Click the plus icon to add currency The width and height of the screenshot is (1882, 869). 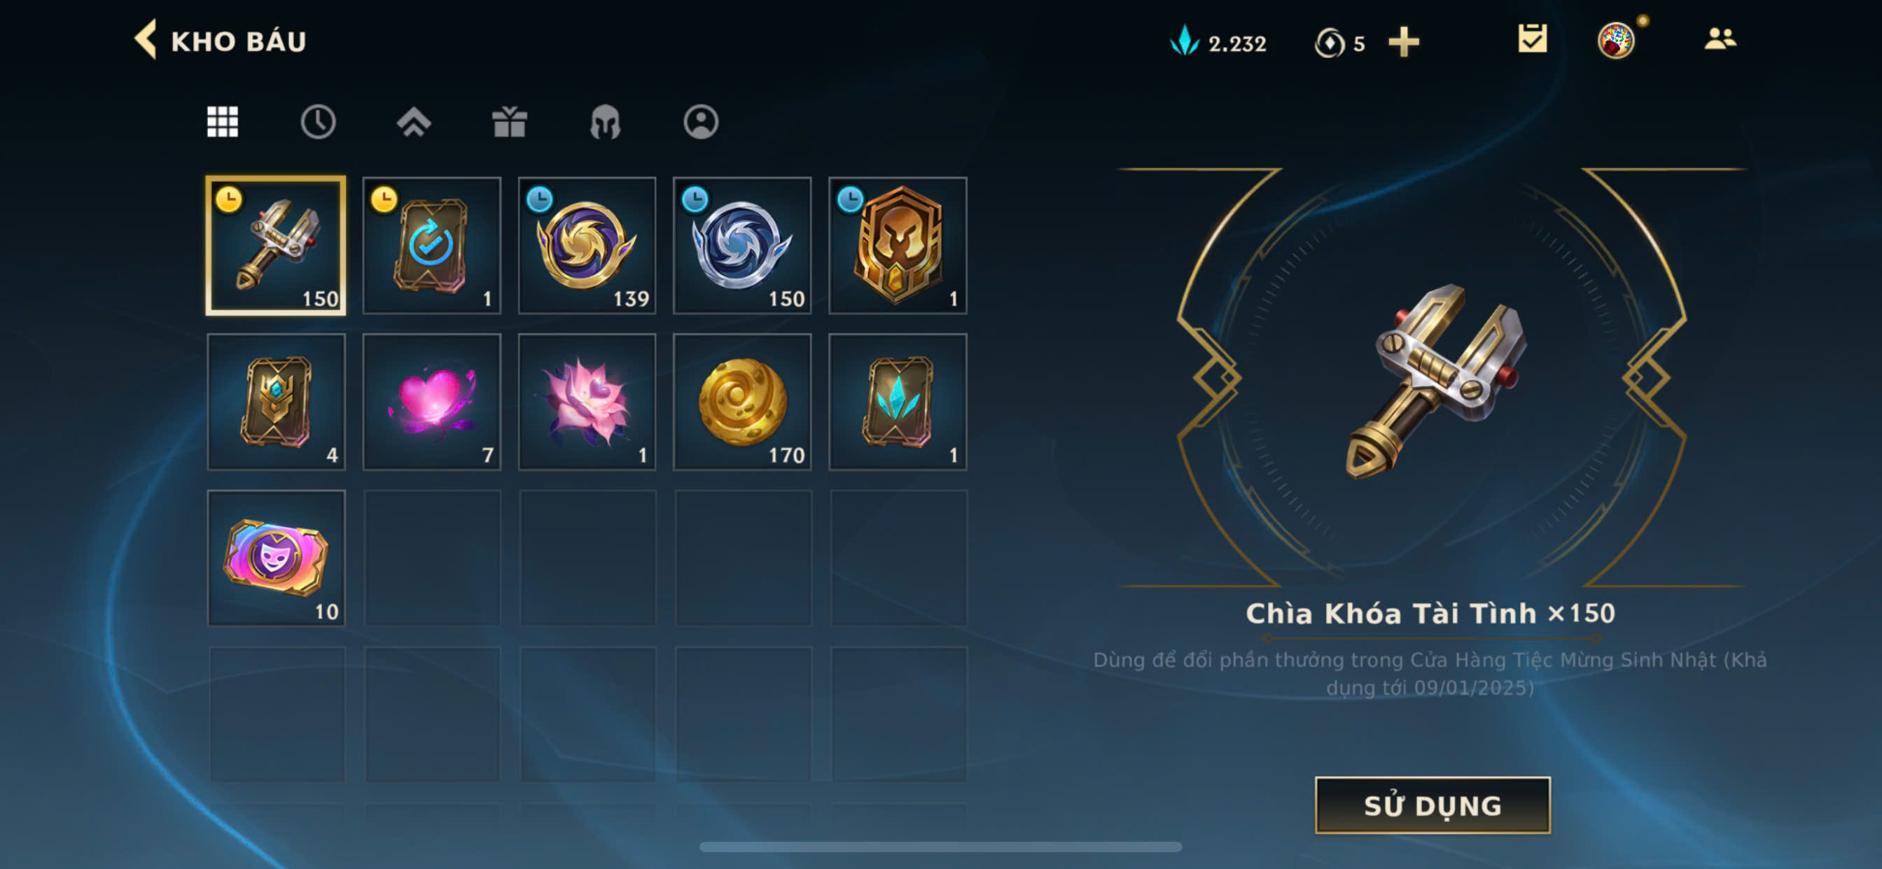click(x=1404, y=41)
